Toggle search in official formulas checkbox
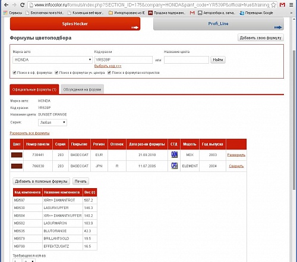This screenshot has width=297, height=262. coord(14,73)
